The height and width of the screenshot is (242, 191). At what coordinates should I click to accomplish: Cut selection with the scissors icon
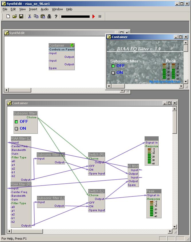click(29, 16)
